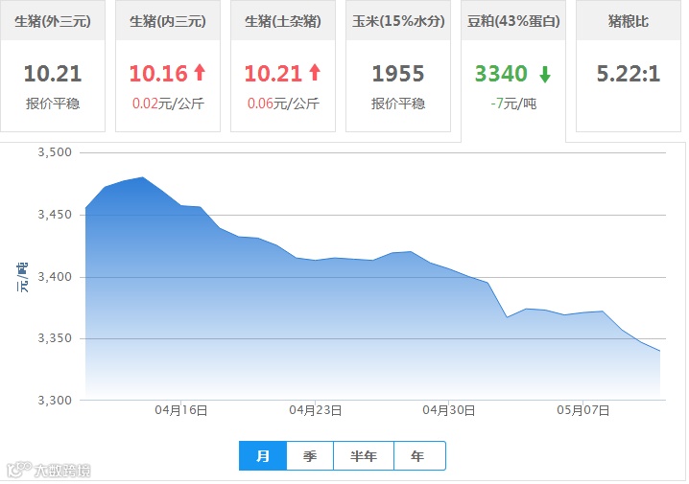Click the 04月16日 axis label
Viewport: 689px width, 484px height.
click(x=181, y=410)
